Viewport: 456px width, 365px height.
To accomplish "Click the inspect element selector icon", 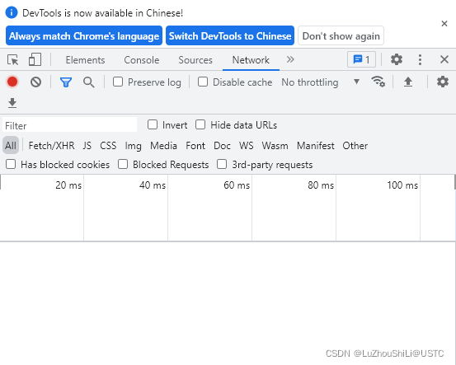I will coord(13,60).
